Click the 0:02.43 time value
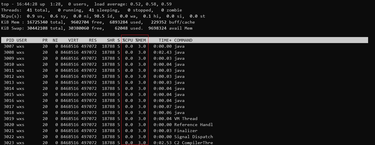 point(163,52)
